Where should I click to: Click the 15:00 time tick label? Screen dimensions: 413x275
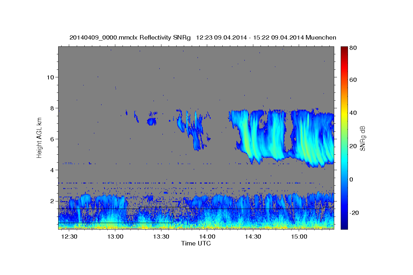click(299, 236)
